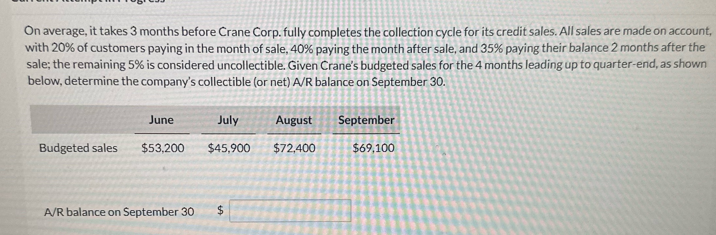Image resolution: width=716 pixels, height=235 pixels.
Task: Click the Budgeted sales row label
Action: tap(78, 148)
